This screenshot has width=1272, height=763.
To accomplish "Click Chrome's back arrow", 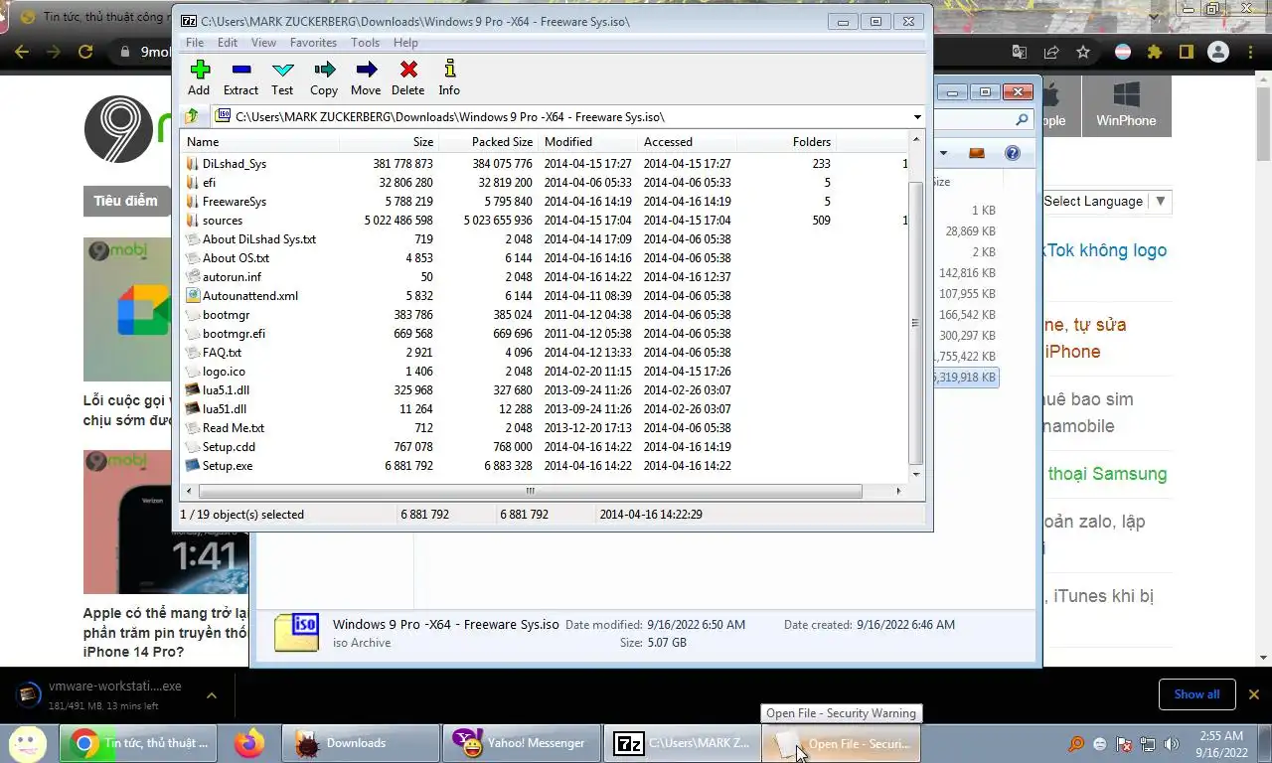I will click(21, 52).
